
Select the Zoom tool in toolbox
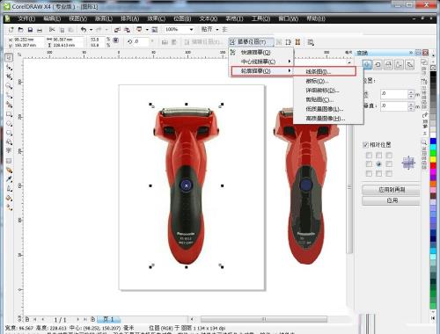coord(9,86)
